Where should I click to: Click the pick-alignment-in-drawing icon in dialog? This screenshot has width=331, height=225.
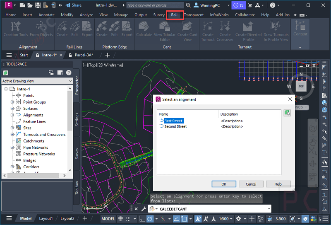point(287,113)
